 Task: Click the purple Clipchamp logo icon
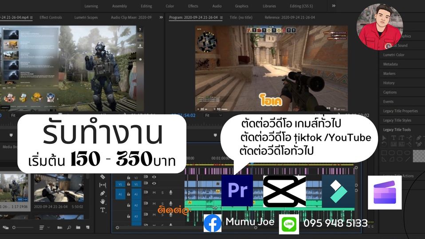tap(384, 193)
